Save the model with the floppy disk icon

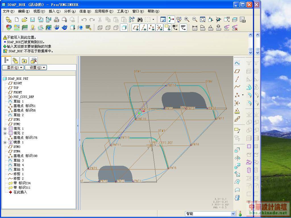pos(32,20)
